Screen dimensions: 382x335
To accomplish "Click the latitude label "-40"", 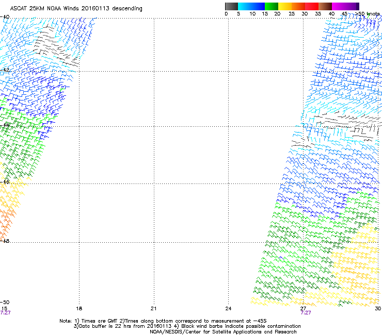I will (x=5, y=17).
